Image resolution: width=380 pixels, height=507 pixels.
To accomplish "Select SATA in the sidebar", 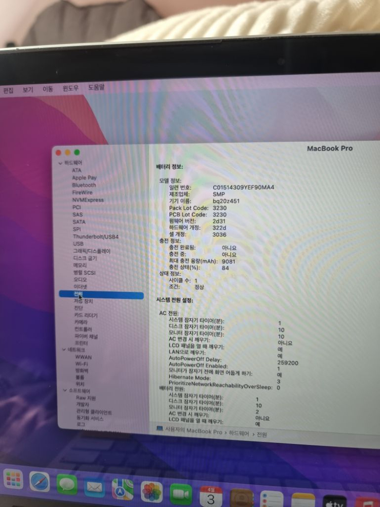I will click(x=79, y=222).
